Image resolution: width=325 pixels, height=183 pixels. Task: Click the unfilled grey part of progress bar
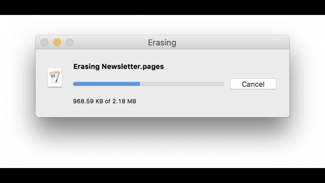pos(182,84)
